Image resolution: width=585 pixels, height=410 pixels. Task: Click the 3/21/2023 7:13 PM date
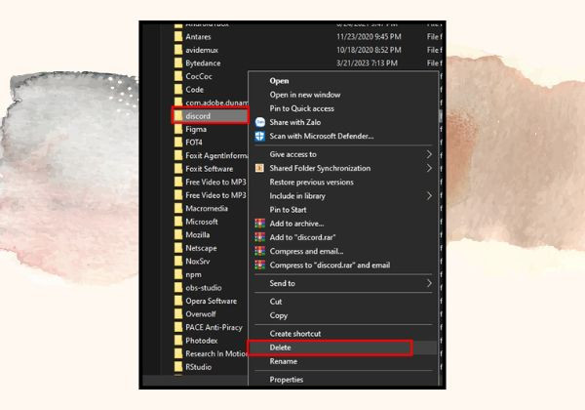(x=367, y=62)
